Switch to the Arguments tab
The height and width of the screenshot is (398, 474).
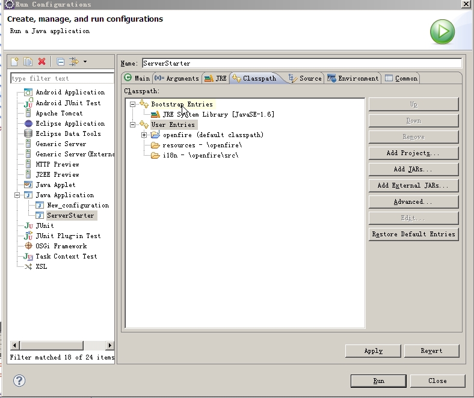click(177, 78)
